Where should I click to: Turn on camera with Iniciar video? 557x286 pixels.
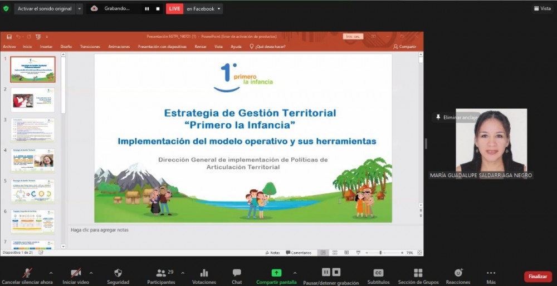[x=76, y=273]
